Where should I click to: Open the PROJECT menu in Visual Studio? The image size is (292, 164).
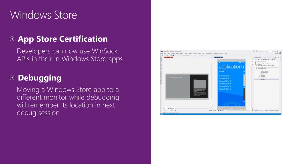click(173, 53)
